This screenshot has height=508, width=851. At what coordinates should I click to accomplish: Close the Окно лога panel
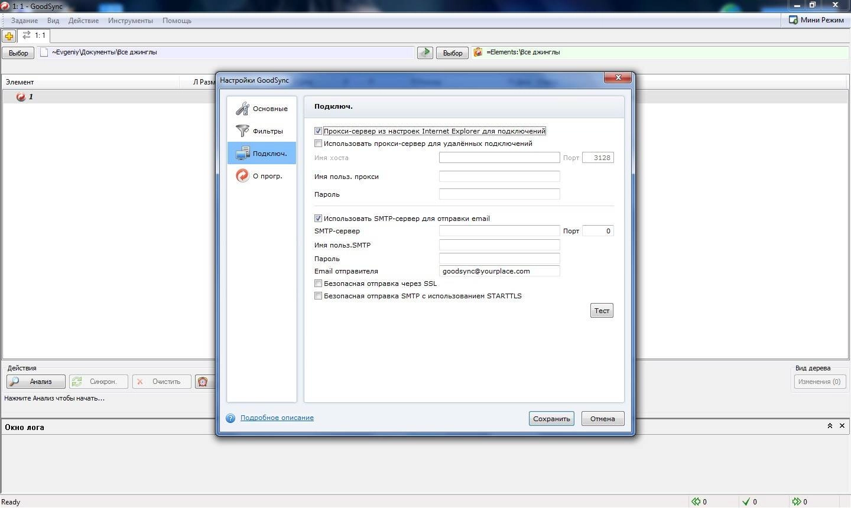tap(842, 426)
